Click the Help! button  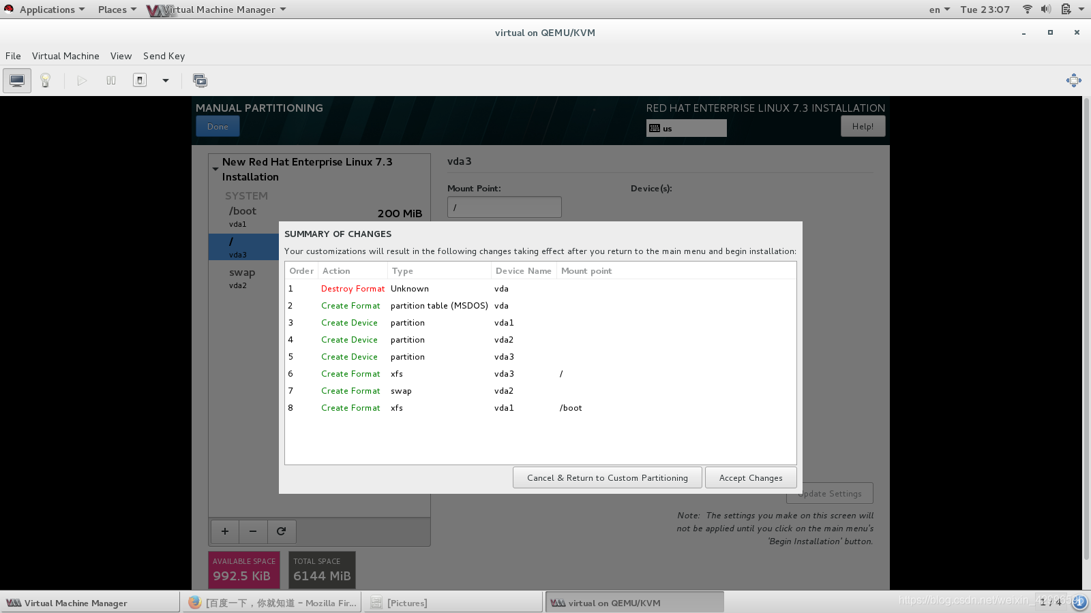click(863, 126)
